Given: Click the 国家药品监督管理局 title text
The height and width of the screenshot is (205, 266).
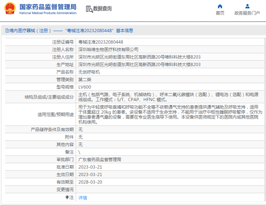Looking at the screenshot, I should (x=48, y=7).
